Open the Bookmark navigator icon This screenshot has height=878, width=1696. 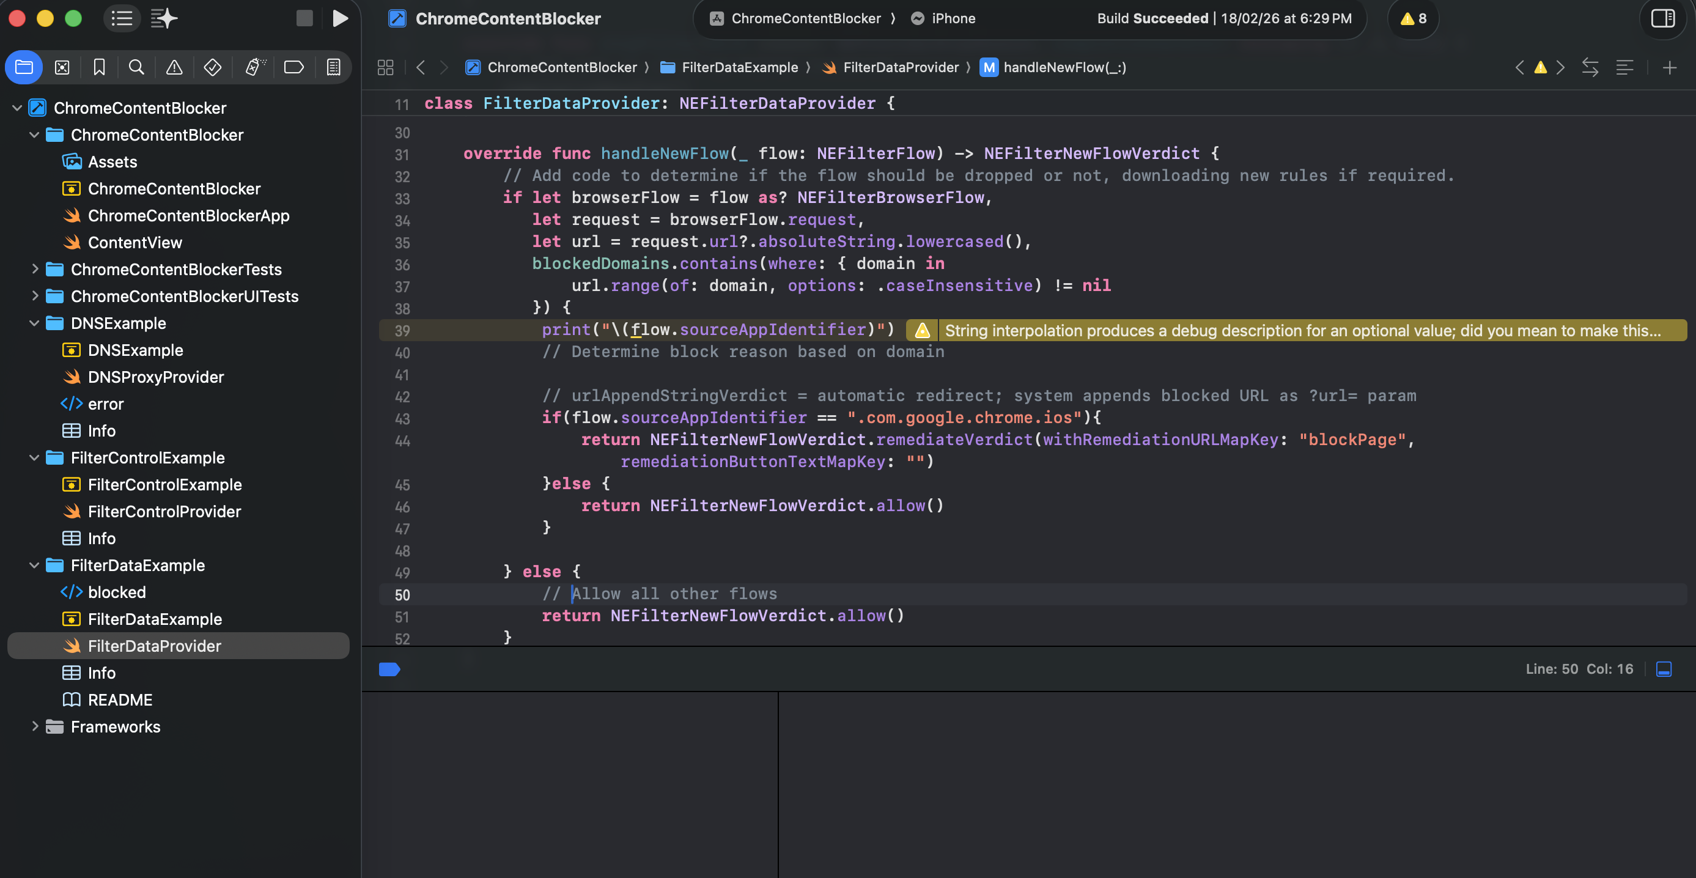100,67
